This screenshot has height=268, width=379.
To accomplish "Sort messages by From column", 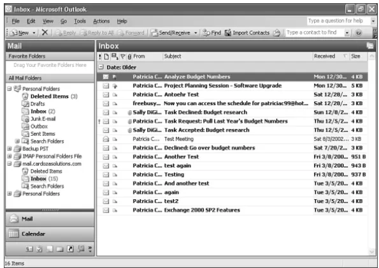I will coord(147,57).
